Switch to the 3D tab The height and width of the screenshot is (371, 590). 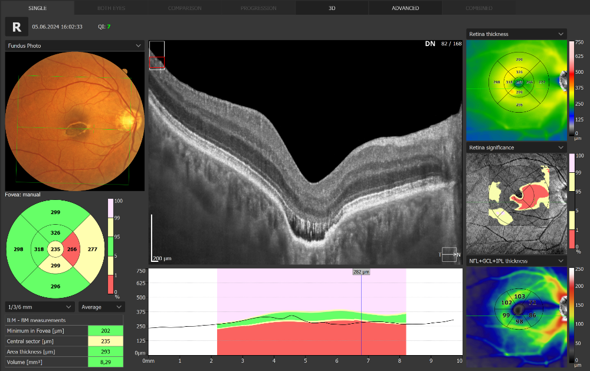coord(332,8)
